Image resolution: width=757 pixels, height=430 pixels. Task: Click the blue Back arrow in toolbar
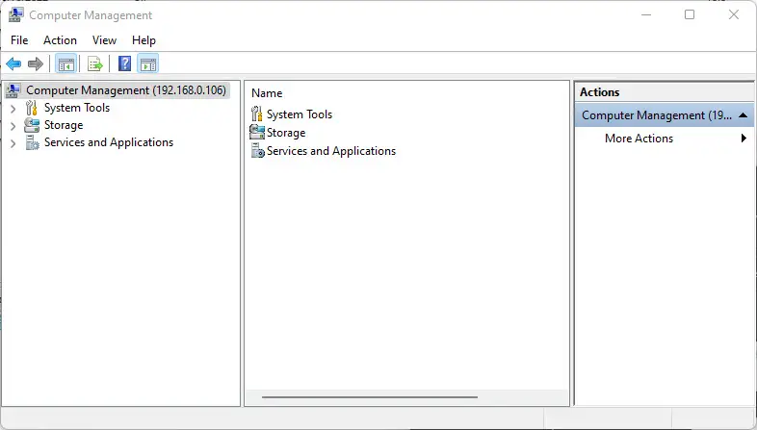13,64
